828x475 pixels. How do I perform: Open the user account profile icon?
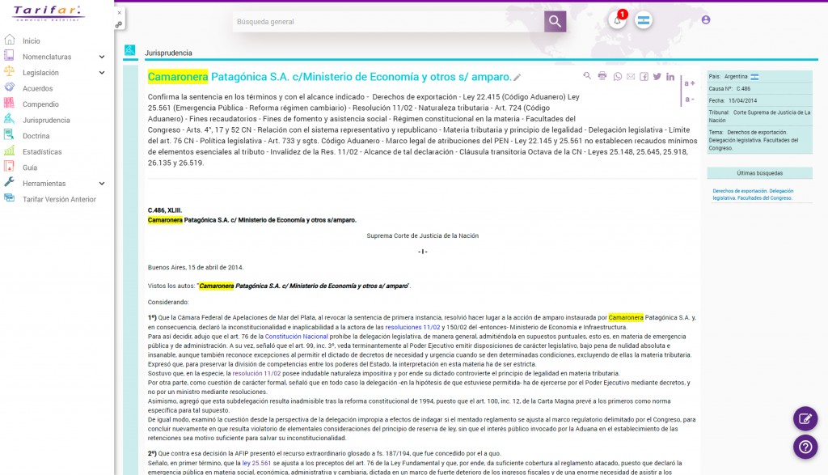[x=706, y=19]
